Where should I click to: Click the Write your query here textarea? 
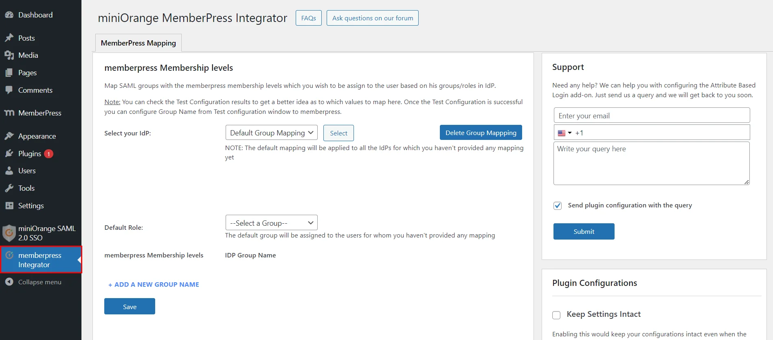click(x=652, y=163)
